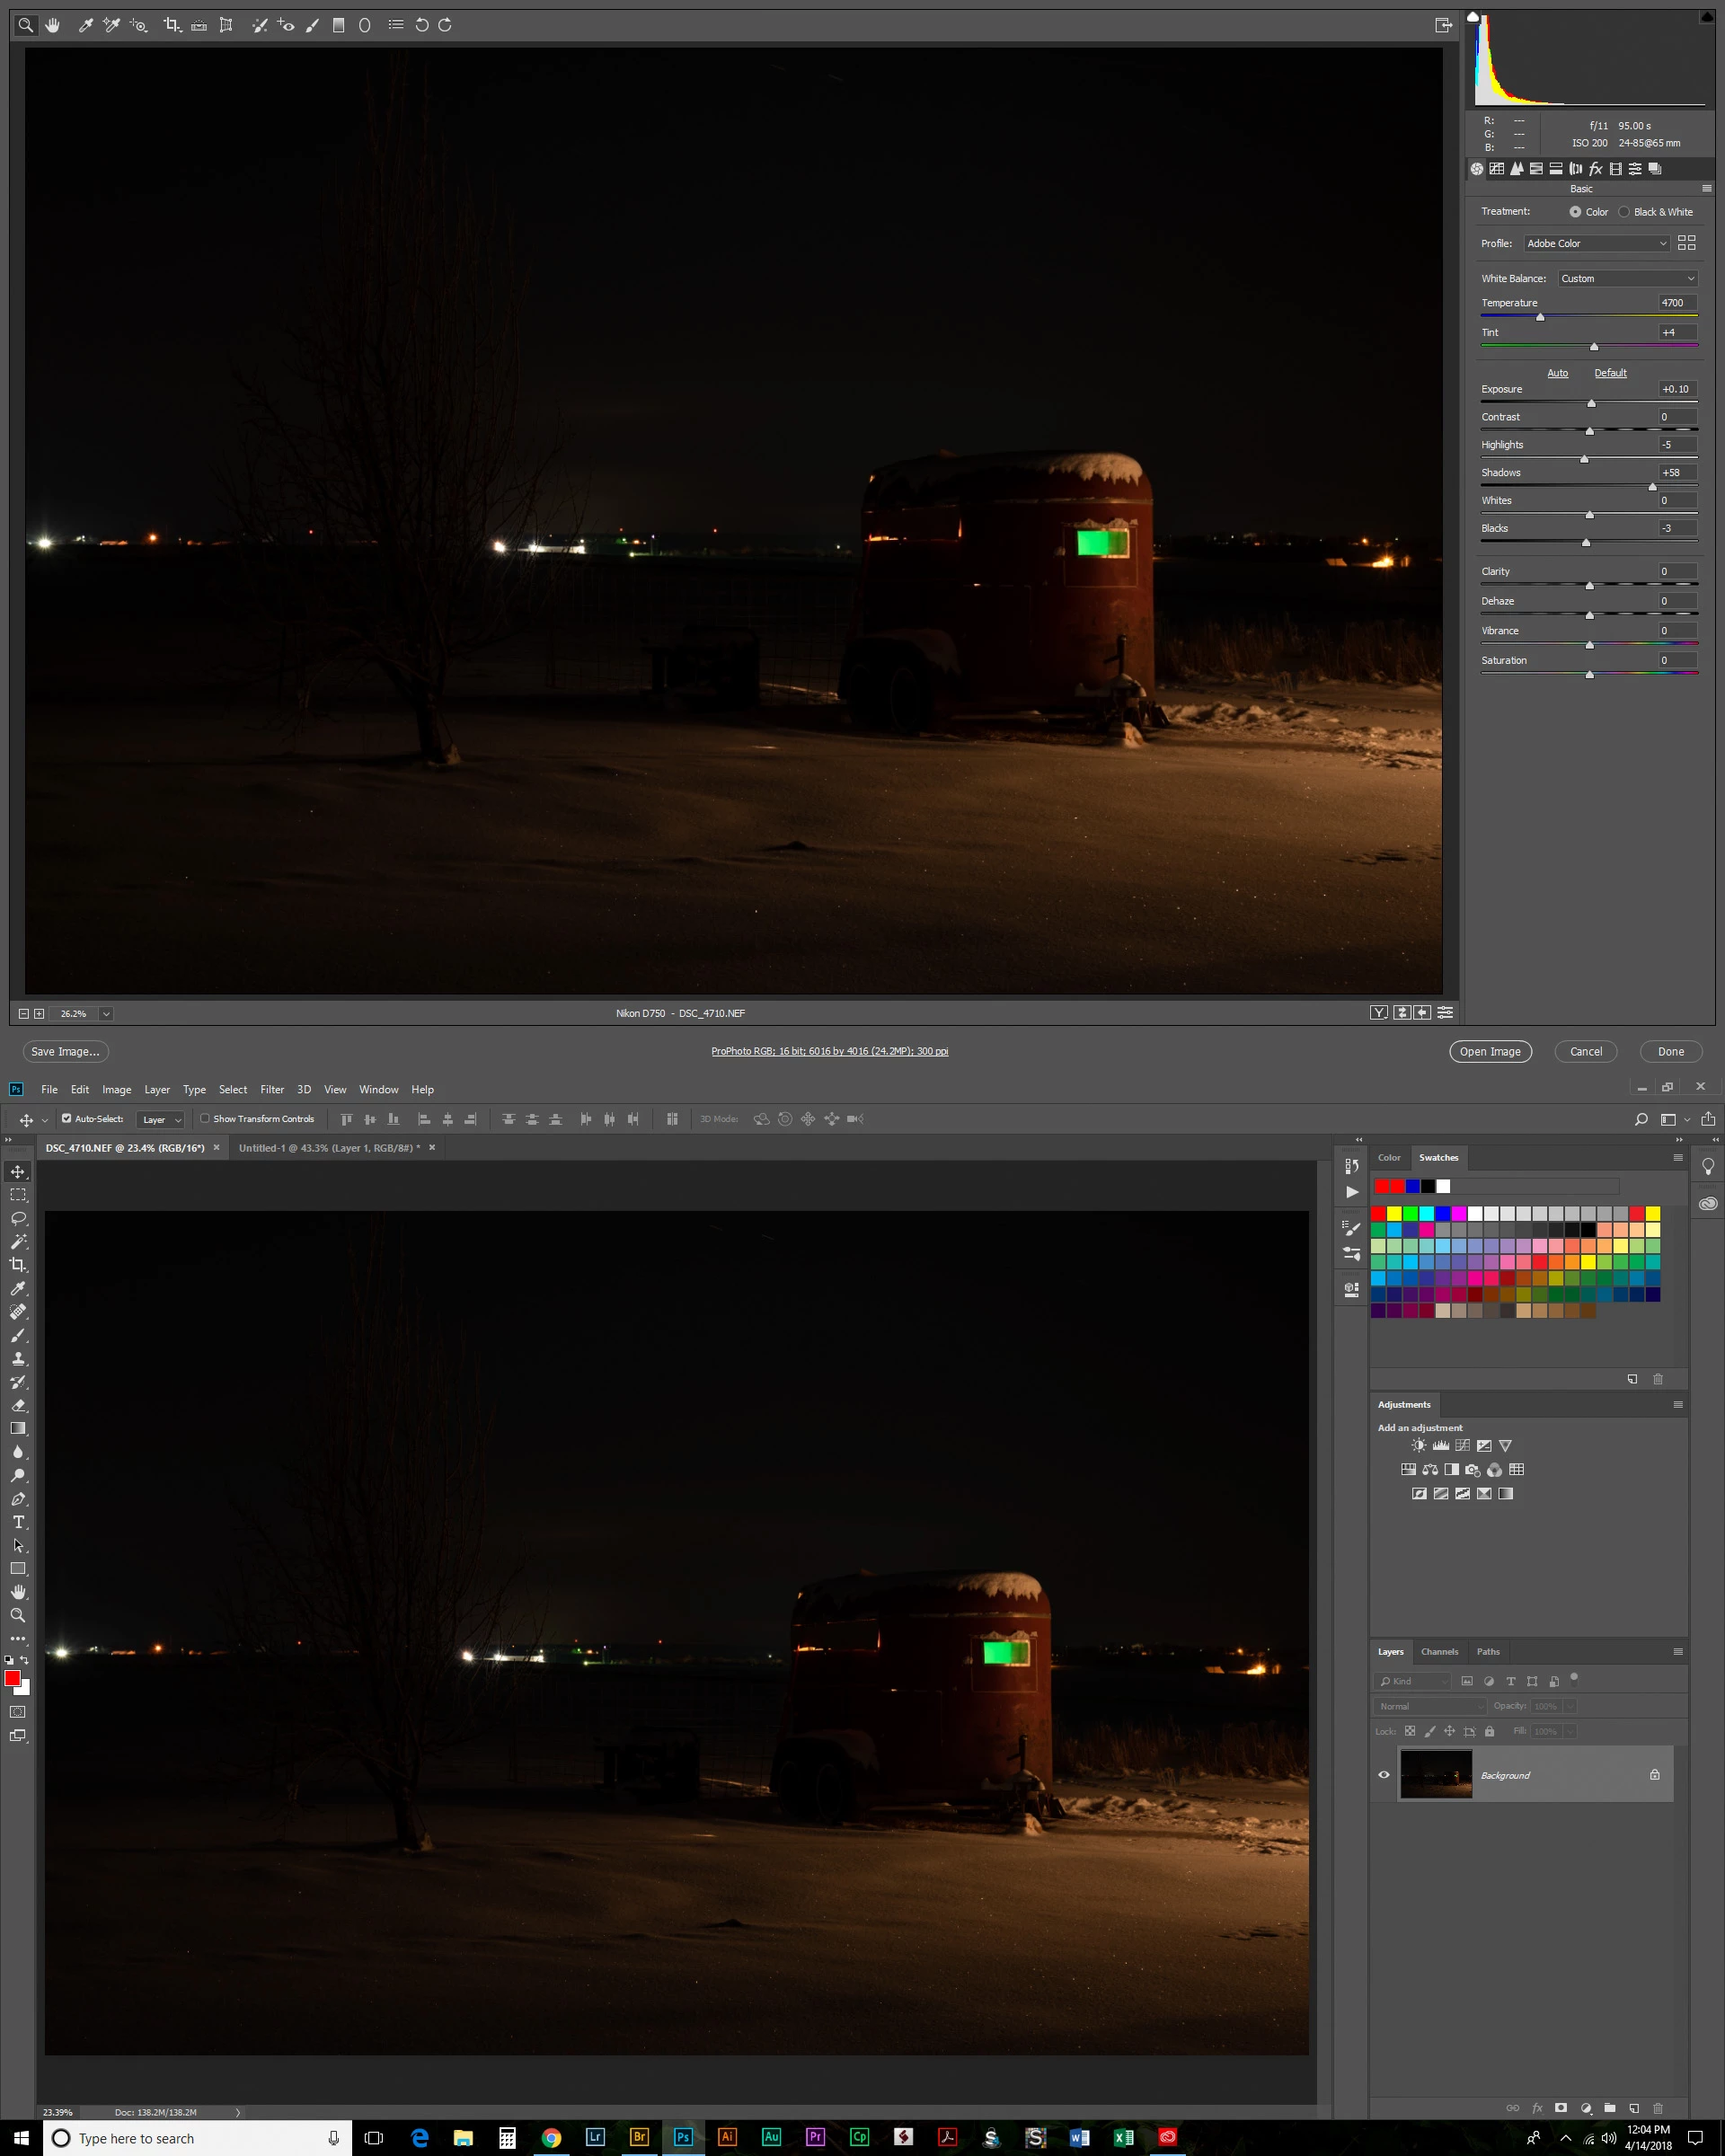Open the White Balance dropdown
This screenshot has width=1725, height=2156.
1627,279
